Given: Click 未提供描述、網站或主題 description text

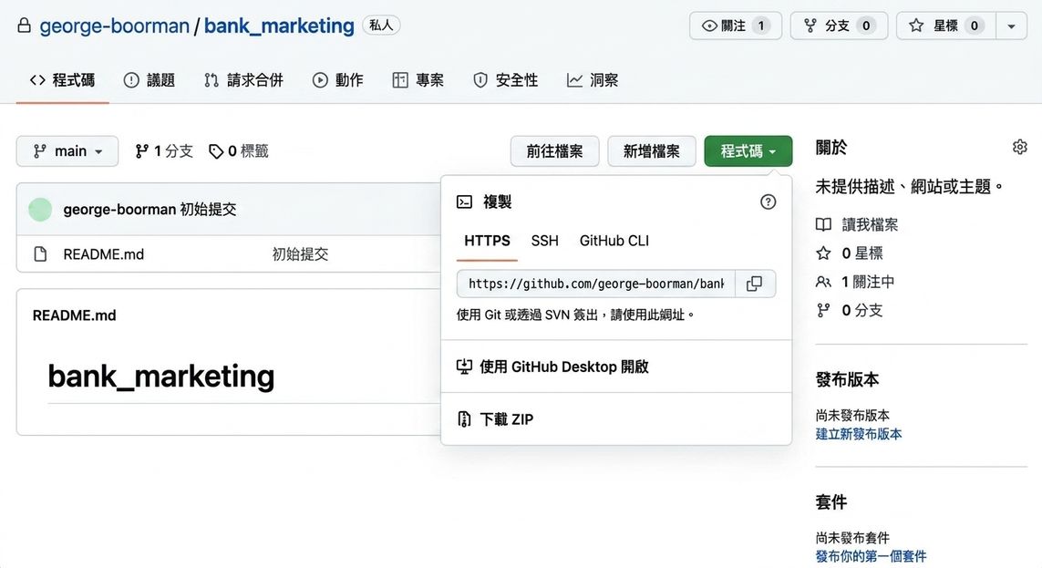Looking at the screenshot, I should click(909, 187).
